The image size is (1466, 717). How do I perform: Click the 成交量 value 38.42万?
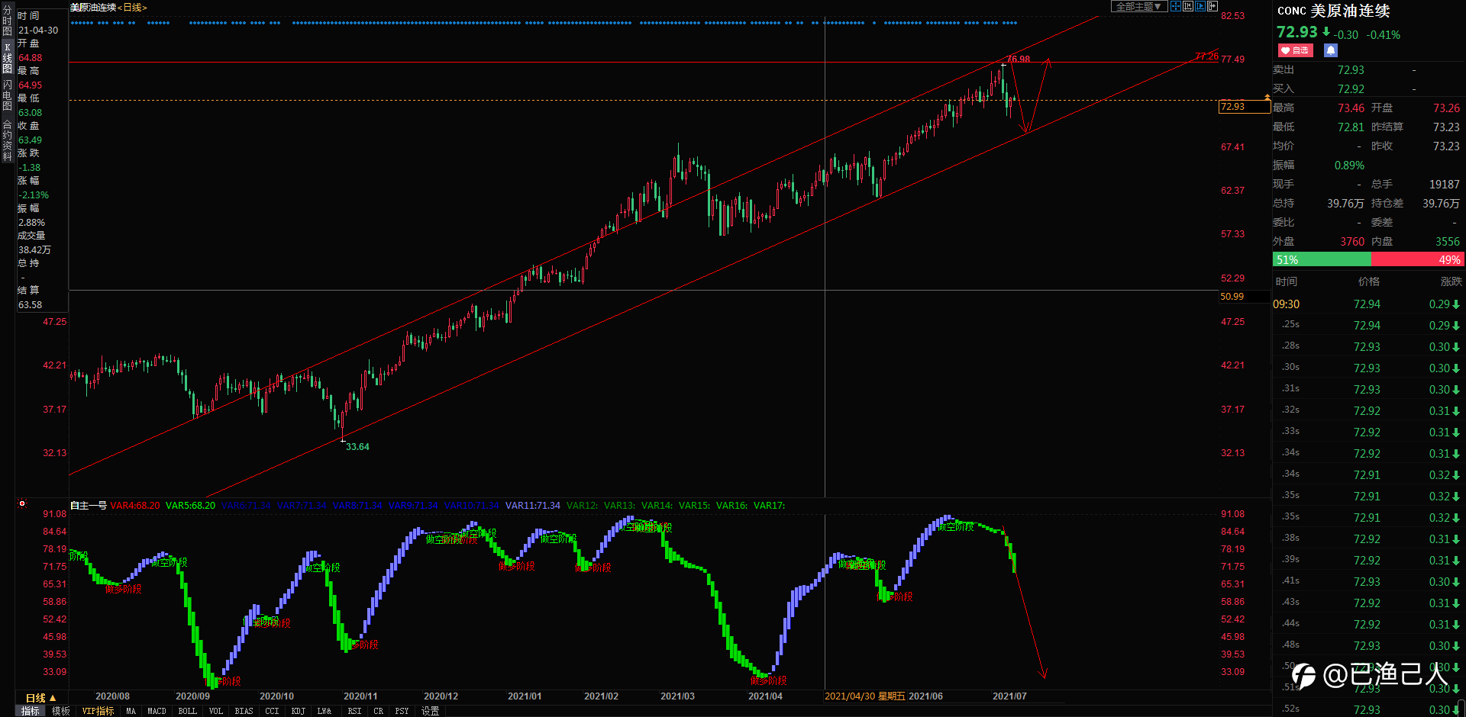(x=34, y=250)
